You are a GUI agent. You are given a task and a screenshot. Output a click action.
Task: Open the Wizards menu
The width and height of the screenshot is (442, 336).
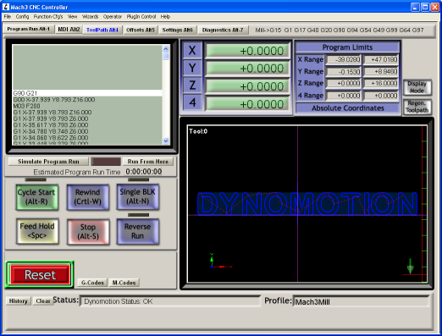point(91,17)
